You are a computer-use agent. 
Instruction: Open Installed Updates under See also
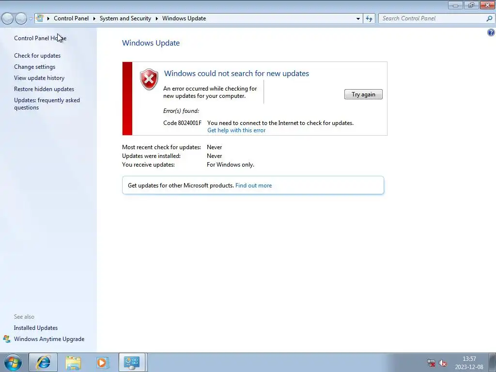[x=36, y=328]
